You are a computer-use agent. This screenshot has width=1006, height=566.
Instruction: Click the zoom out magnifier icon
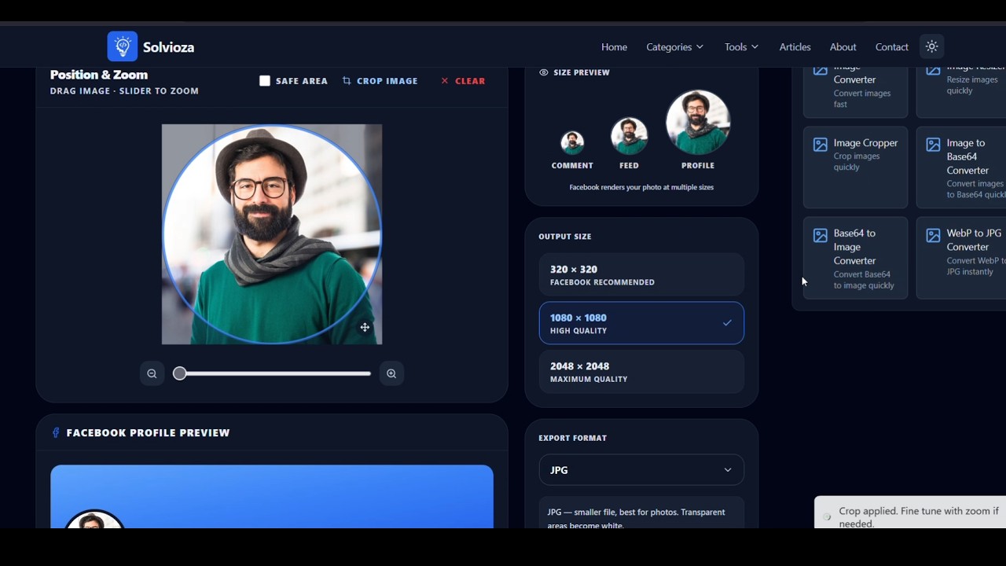pos(152,373)
